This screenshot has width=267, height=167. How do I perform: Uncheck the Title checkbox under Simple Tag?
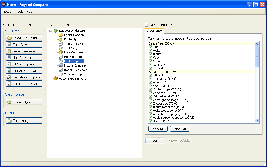150,47
